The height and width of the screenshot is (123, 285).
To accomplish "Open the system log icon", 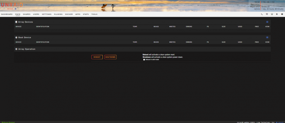I will 277,14.
